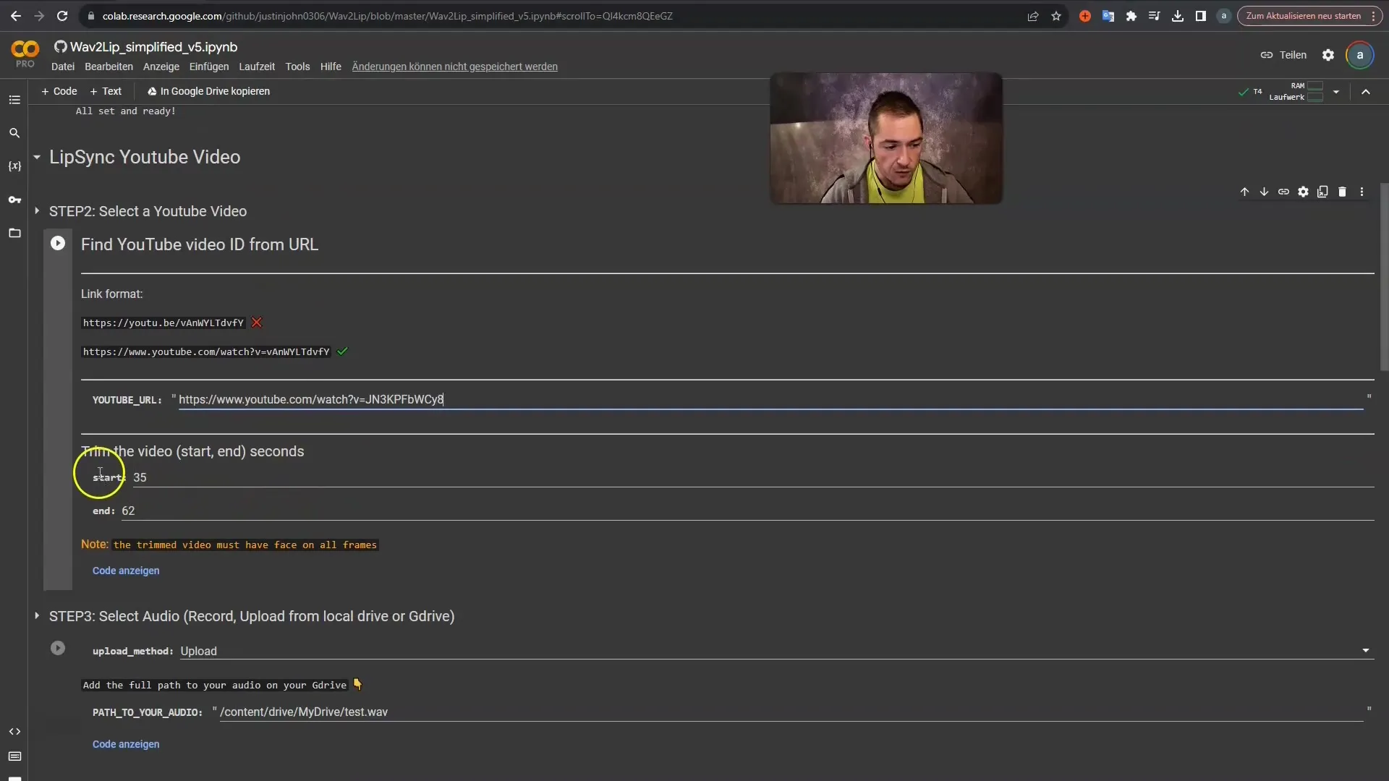This screenshot has height=781, width=1389.
Task: Open the Bearbeiten menu
Action: 109,67
